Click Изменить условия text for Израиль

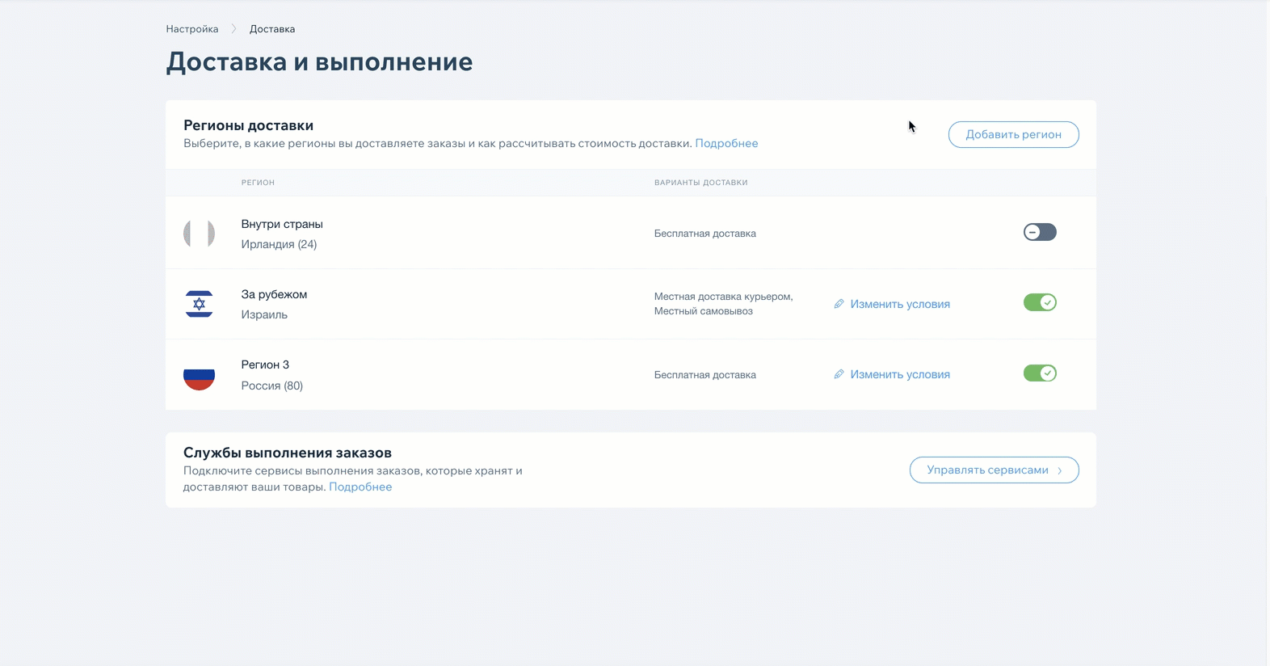(899, 304)
